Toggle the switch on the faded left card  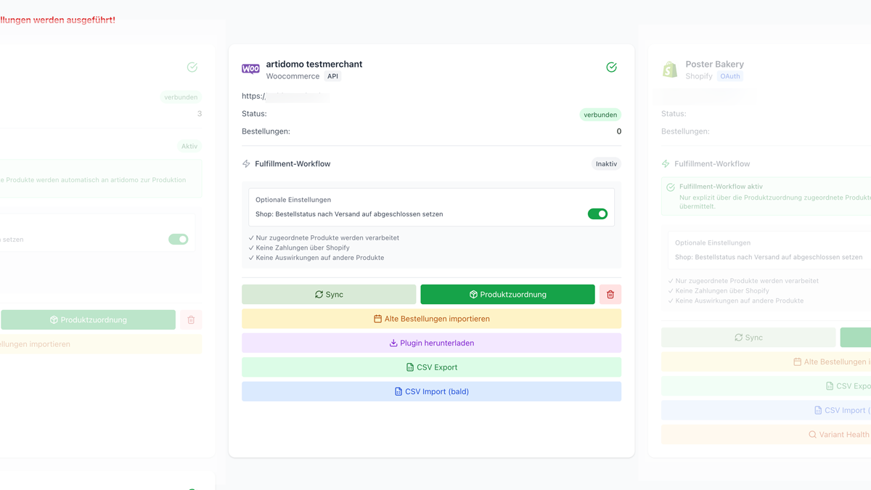point(178,239)
